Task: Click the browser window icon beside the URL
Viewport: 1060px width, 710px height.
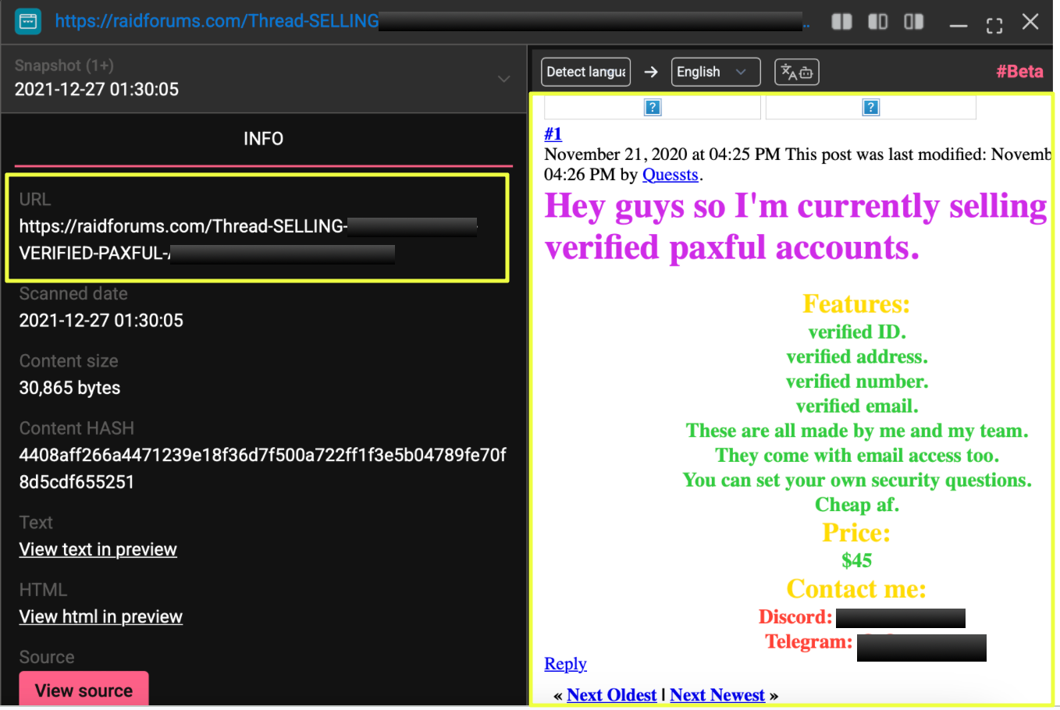Action: point(28,21)
